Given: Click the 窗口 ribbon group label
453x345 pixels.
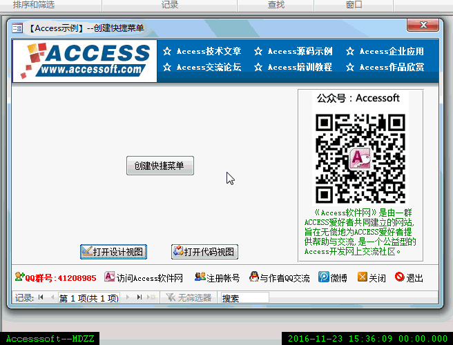Looking at the screenshot, I should 354,4.
